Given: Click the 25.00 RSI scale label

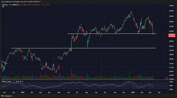Looking at the screenshot, I should (x=171, y=89).
